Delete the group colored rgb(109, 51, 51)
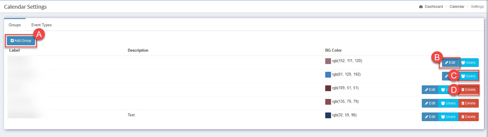This screenshot has height=137, width=488. [468, 90]
